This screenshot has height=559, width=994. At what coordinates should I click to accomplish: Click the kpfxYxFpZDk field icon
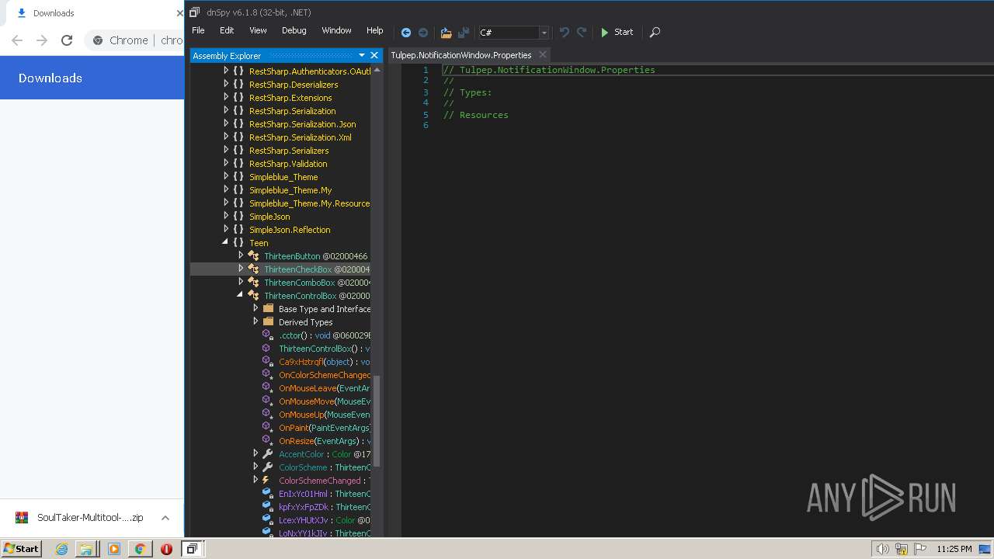(267, 507)
